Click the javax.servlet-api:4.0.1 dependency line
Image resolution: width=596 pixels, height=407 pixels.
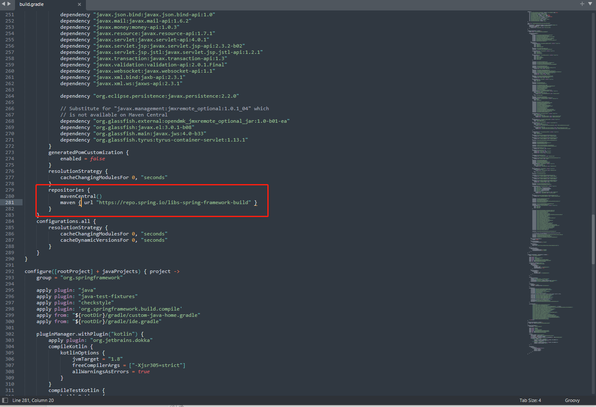[x=135, y=40]
